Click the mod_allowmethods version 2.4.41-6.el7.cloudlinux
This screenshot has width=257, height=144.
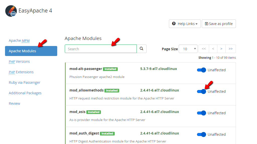click(160, 90)
